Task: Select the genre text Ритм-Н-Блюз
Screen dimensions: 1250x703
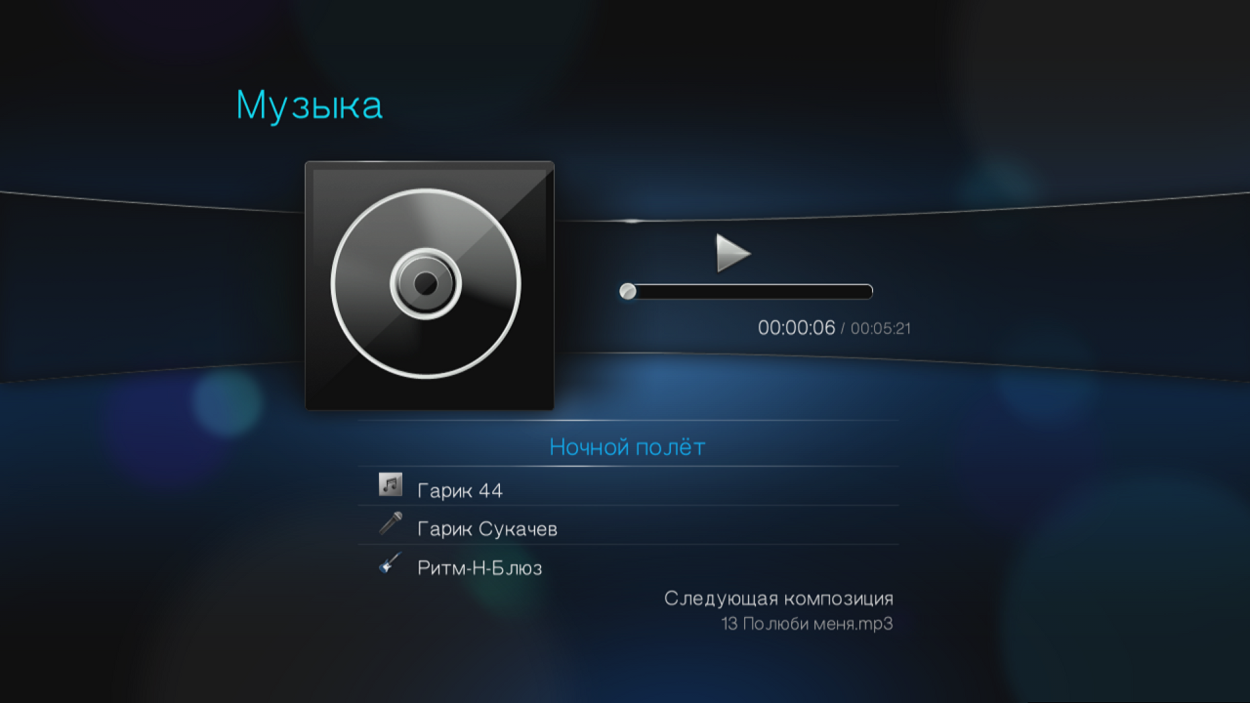Action: coord(479,567)
